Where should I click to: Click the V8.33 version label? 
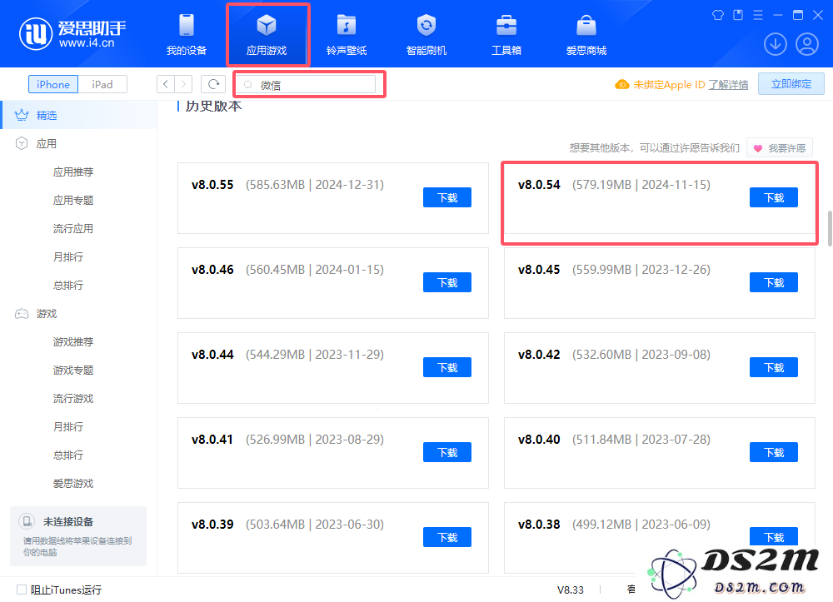point(570,590)
